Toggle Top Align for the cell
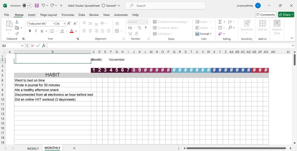This screenshot has width=297, height=151. (x=84, y=23)
